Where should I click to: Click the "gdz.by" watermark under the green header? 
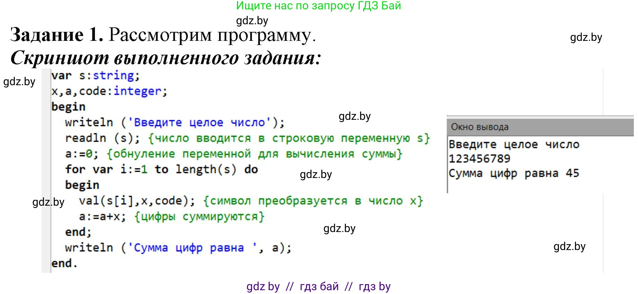click(x=252, y=21)
